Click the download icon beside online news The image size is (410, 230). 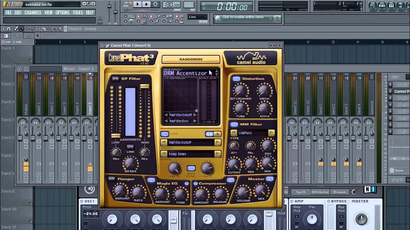coord(277,19)
